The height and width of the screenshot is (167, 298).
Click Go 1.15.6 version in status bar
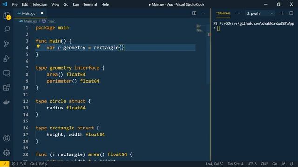tap(39, 164)
